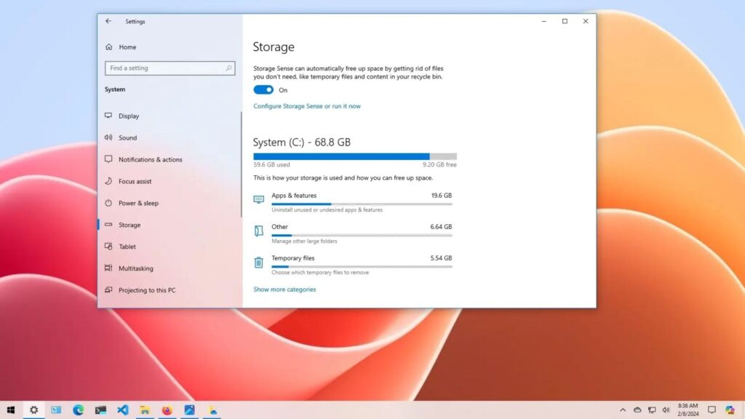Expand Show more categories
745x419 pixels.
click(284, 290)
